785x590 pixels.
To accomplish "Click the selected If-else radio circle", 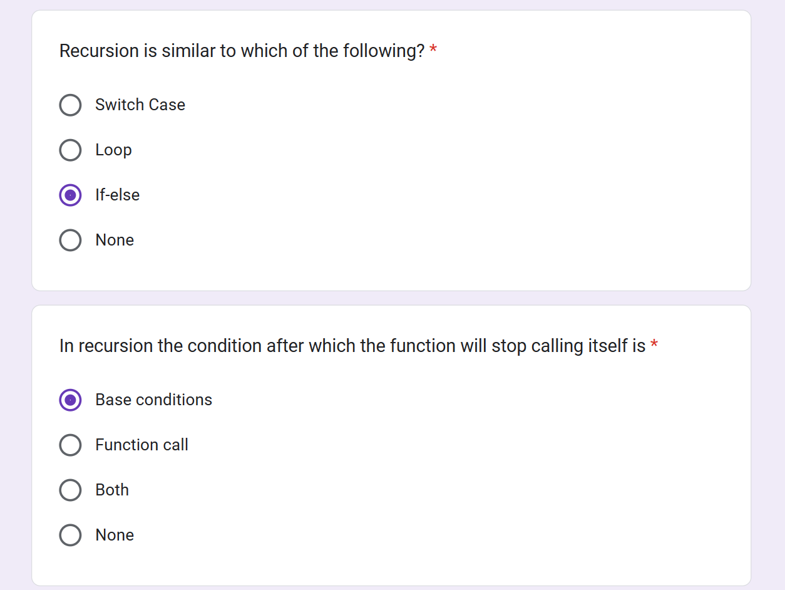I will pyautogui.click(x=70, y=195).
